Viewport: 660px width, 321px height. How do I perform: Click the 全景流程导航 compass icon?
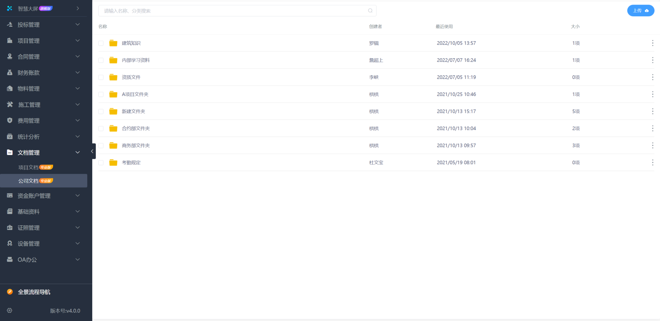point(10,292)
